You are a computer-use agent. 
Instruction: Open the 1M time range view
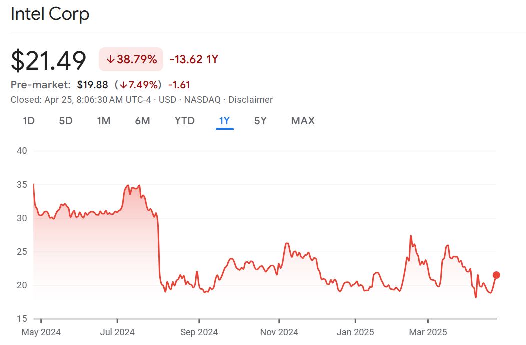click(103, 121)
